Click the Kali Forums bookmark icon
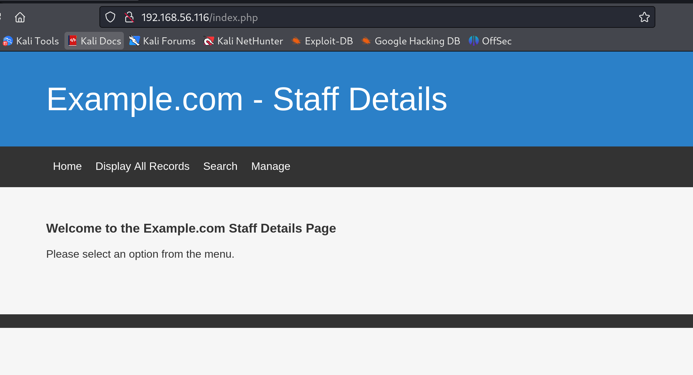 (134, 41)
